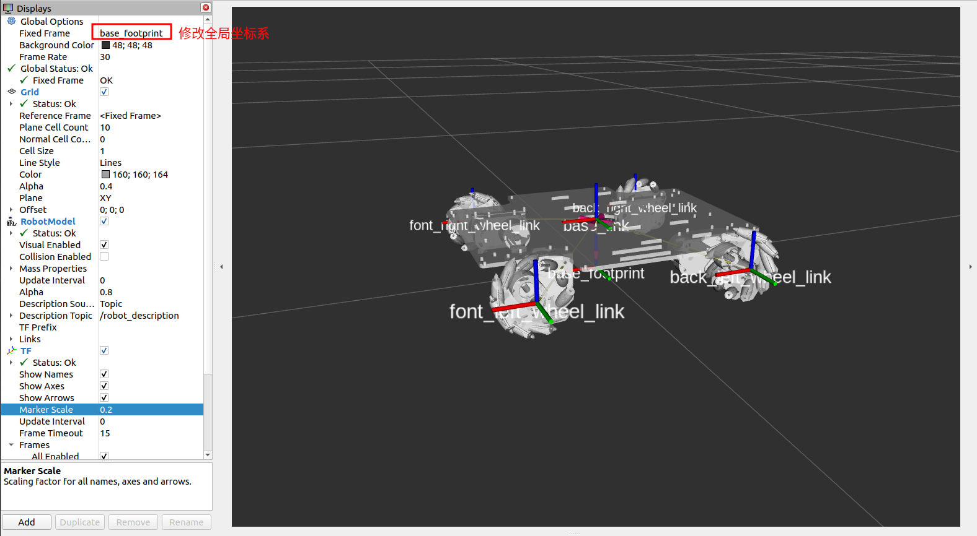Expand the Links tree node
The image size is (977, 536).
click(x=11, y=339)
